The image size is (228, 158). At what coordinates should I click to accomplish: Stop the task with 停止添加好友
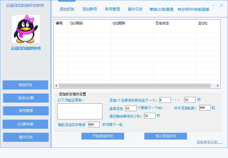166,136
